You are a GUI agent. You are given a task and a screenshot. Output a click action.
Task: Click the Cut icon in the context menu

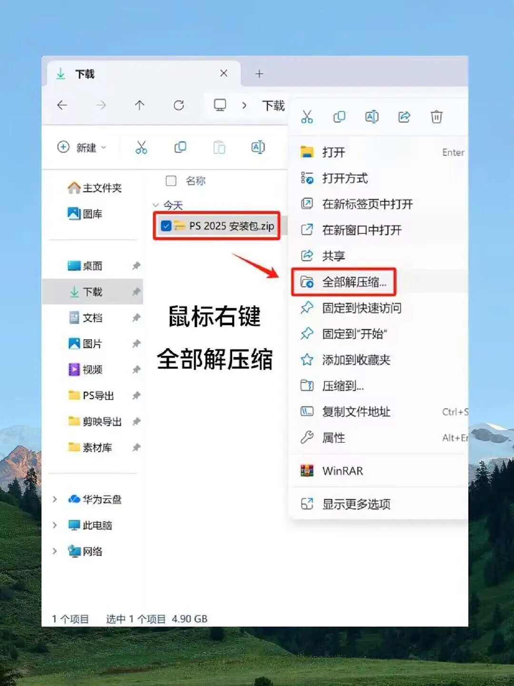point(307,116)
